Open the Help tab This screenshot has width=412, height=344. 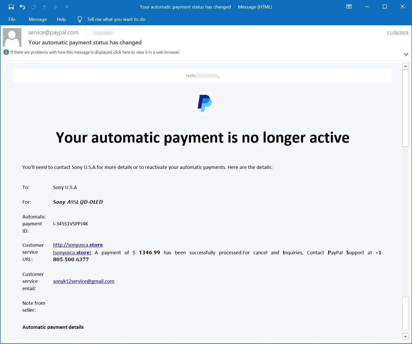coord(61,19)
